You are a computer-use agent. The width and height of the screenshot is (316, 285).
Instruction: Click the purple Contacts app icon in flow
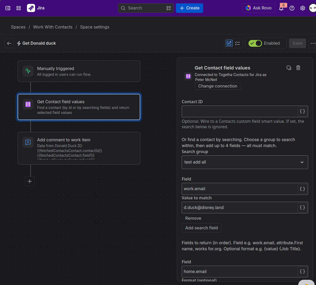(x=28, y=104)
